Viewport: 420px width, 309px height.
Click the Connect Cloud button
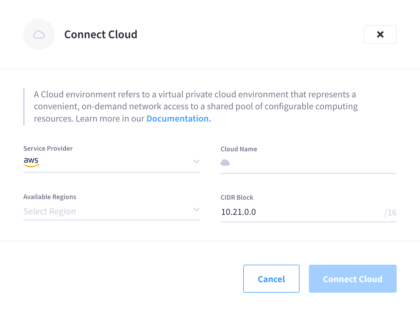click(x=353, y=279)
